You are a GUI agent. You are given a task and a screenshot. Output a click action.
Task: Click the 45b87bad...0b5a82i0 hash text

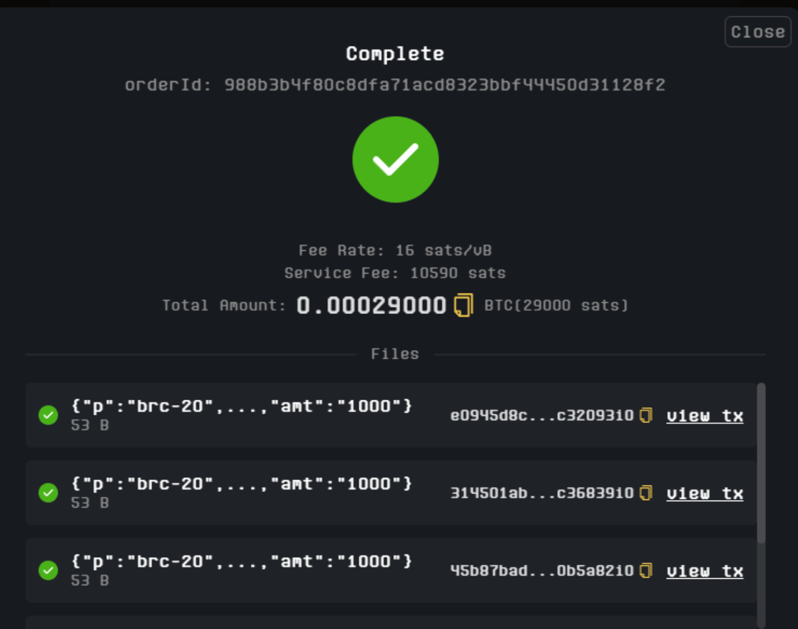pyautogui.click(x=541, y=571)
